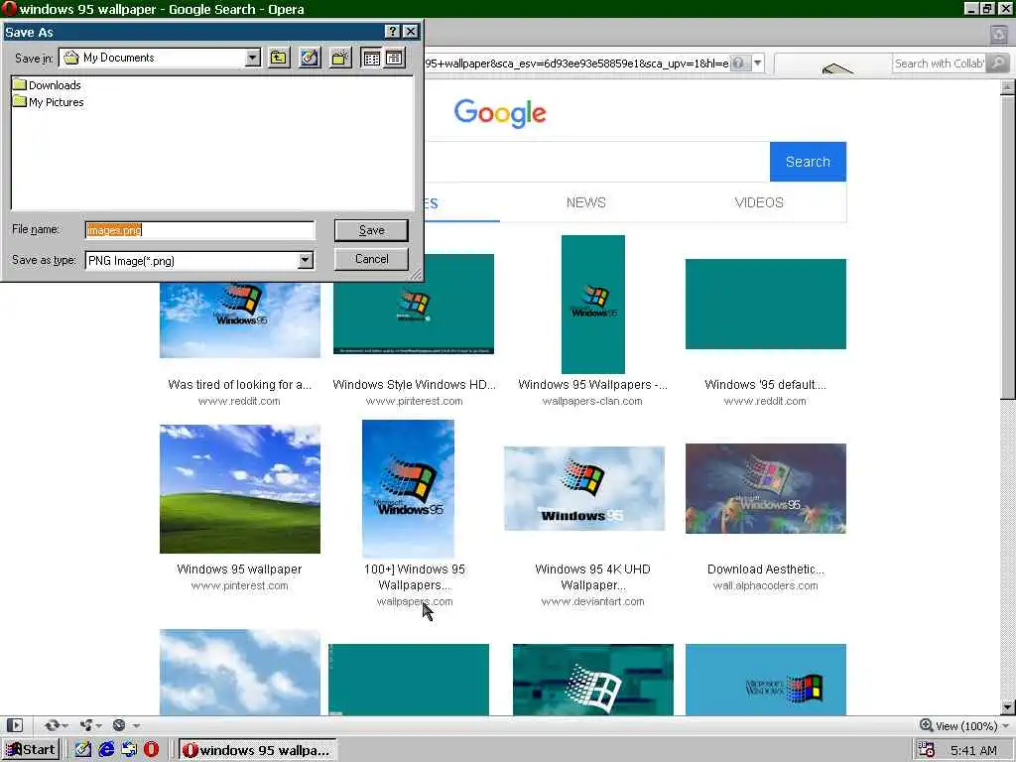Click the wall.alphacoders.com source link
1016x762 pixels.
pos(765,585)
